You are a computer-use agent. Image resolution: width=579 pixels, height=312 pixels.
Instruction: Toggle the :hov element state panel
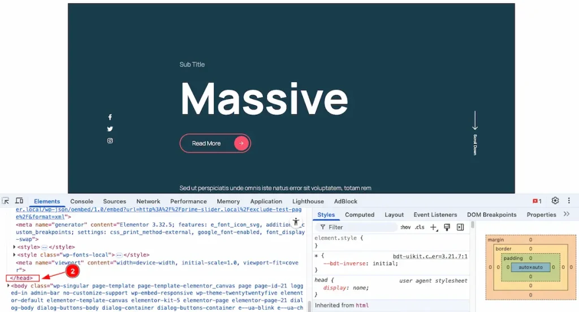[x=405, y=227]
